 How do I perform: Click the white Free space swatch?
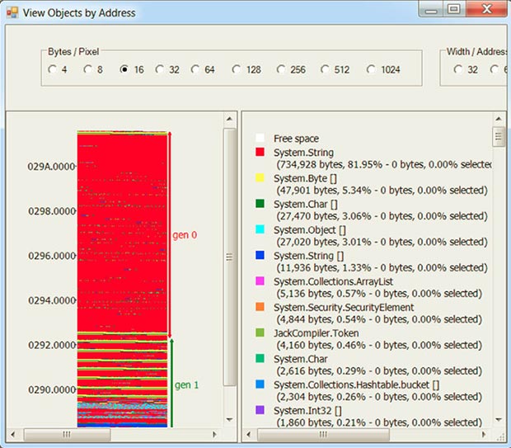[260, 138]
